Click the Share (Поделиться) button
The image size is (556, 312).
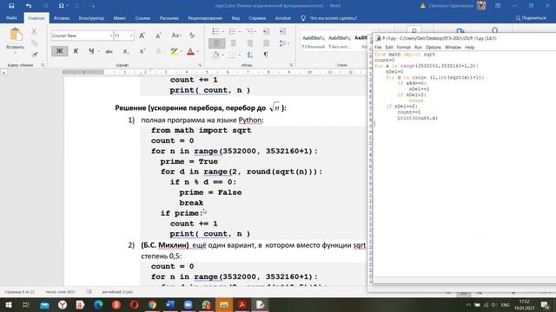click(x=531, y=17)
